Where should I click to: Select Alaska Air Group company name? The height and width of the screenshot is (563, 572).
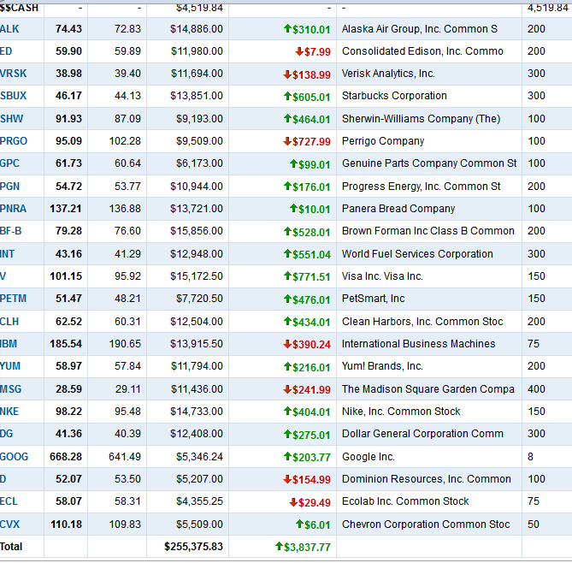pyautogui.click(x=420, y=29)
